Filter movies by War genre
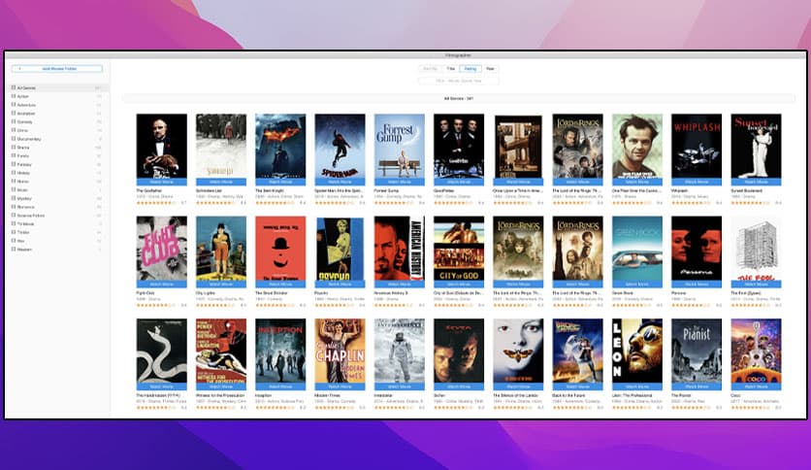The image size is (811, 470). point(56,241)
